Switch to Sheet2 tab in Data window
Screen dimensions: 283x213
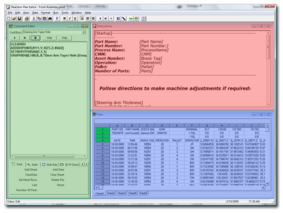(x=111, y=193)
